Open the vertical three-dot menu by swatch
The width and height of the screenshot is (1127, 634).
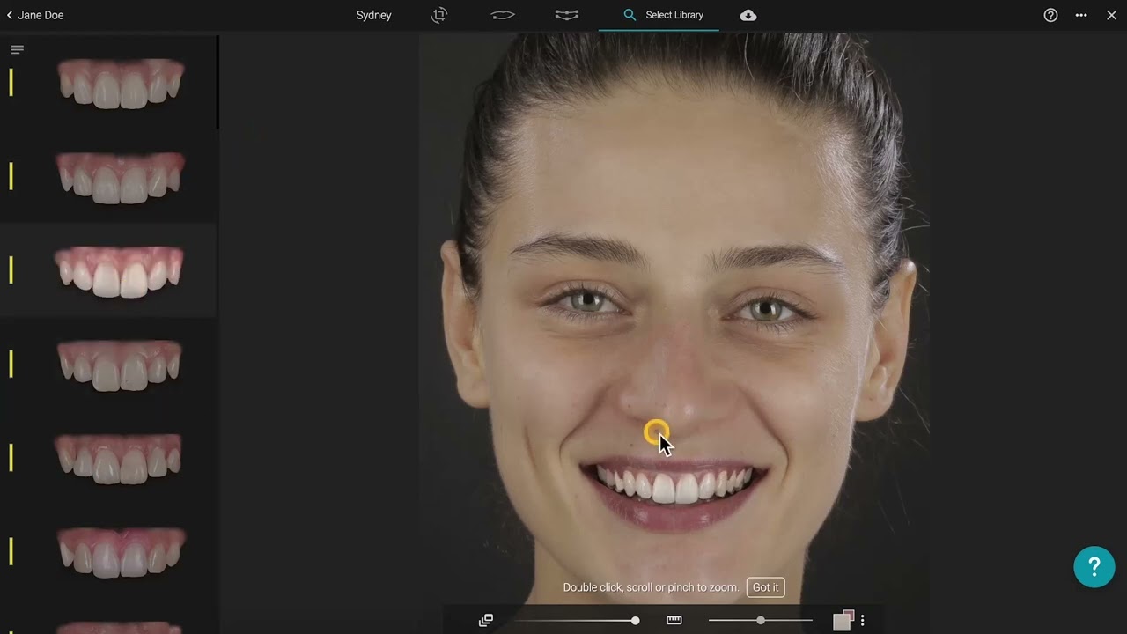pyautogui.click(x=863, y=621)
